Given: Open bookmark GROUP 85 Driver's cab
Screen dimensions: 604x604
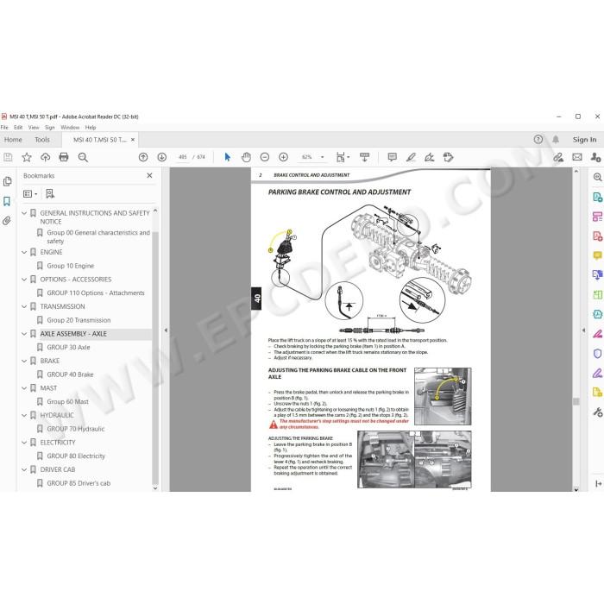Looking at the screenshot, I should pyautogui.click(x=79, y=483).
